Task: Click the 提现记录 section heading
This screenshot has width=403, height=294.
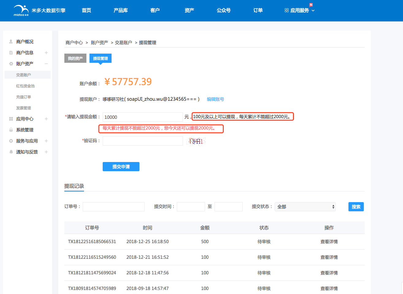Action: pos(74,186)
